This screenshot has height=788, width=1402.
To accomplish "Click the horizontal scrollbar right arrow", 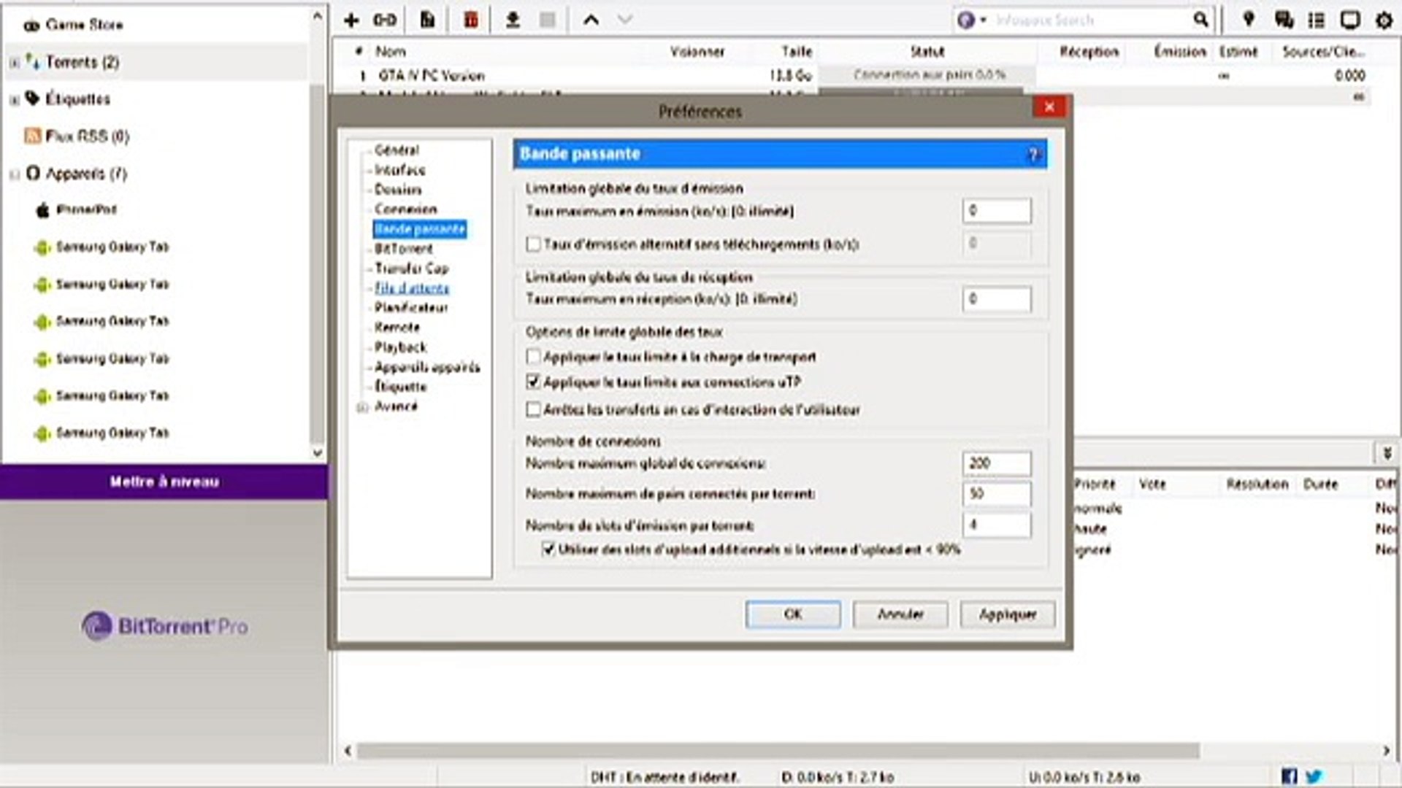I will (1386, 751).
